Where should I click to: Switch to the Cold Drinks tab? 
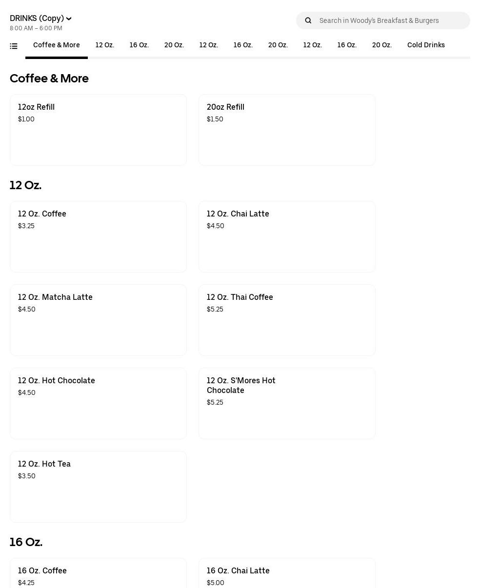(x=426, y=45)
